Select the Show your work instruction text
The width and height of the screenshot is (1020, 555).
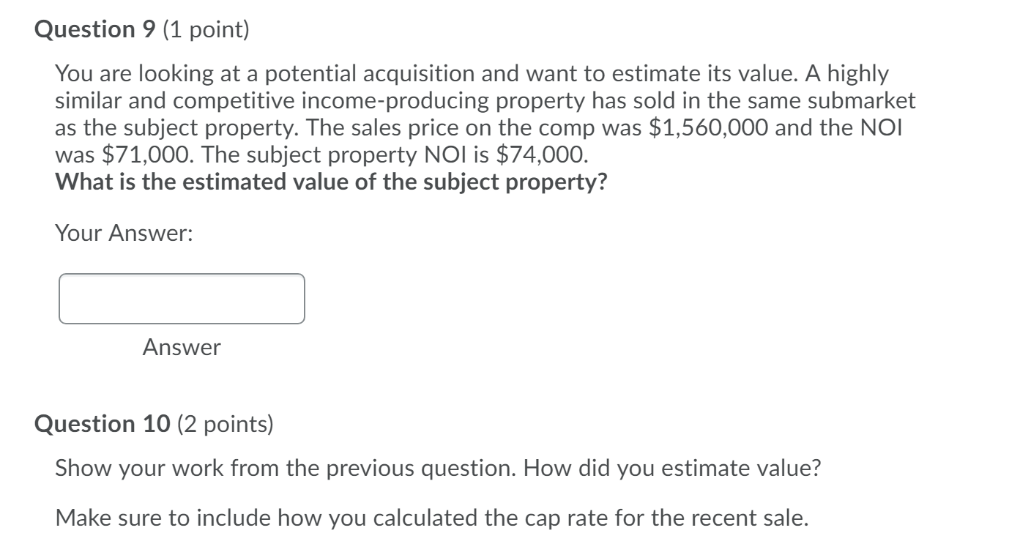coord(436,468)
